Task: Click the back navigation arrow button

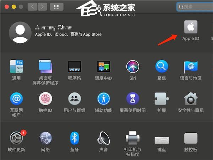Action: (x=32, y=7)
